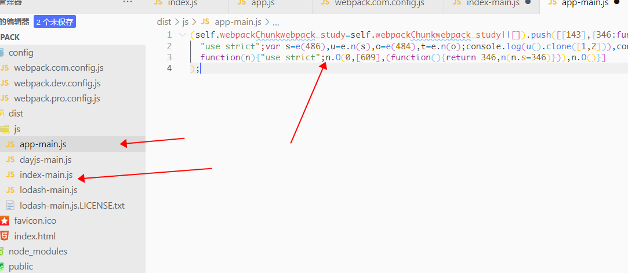This screenshot has height=273, width=628.
Task: Select the app-main.js editor tab
Action: (x=585, y=3)
